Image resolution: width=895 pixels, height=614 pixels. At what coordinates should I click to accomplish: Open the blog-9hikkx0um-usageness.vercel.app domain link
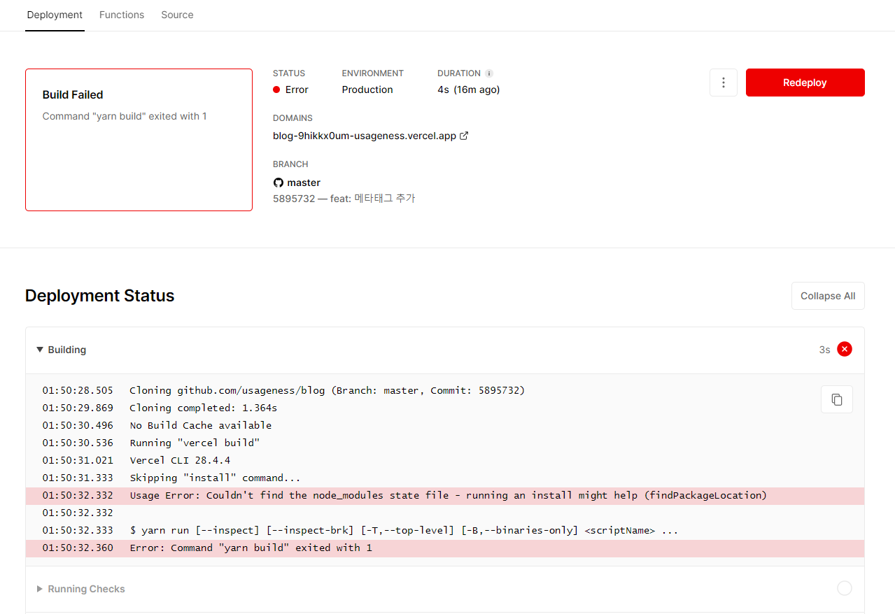[365, 136]
